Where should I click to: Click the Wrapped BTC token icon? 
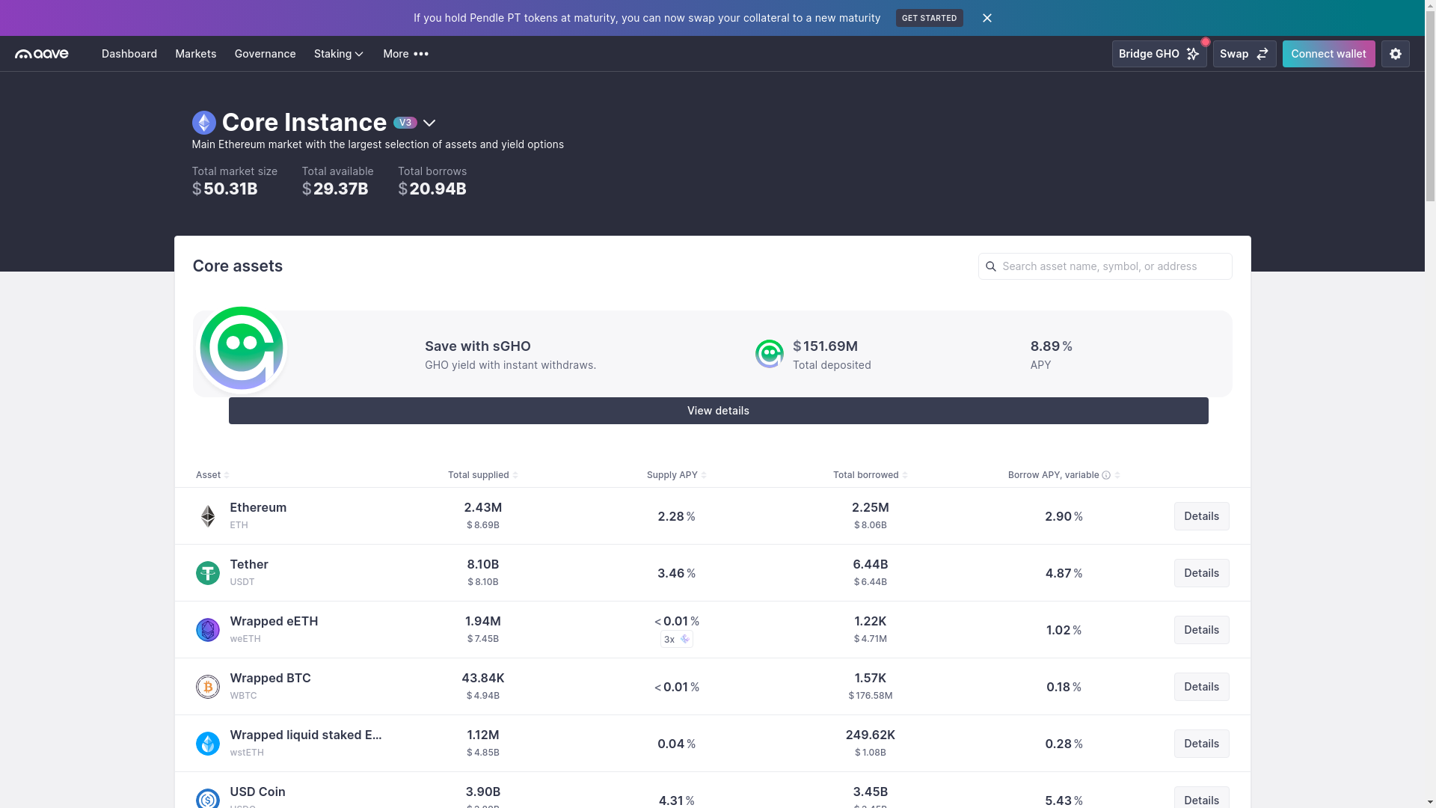pos(208,687)
